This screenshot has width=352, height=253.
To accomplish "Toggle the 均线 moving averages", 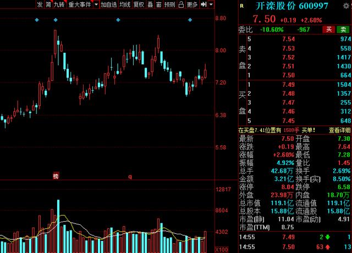I will pyautogui.click(x=125, y=4).
